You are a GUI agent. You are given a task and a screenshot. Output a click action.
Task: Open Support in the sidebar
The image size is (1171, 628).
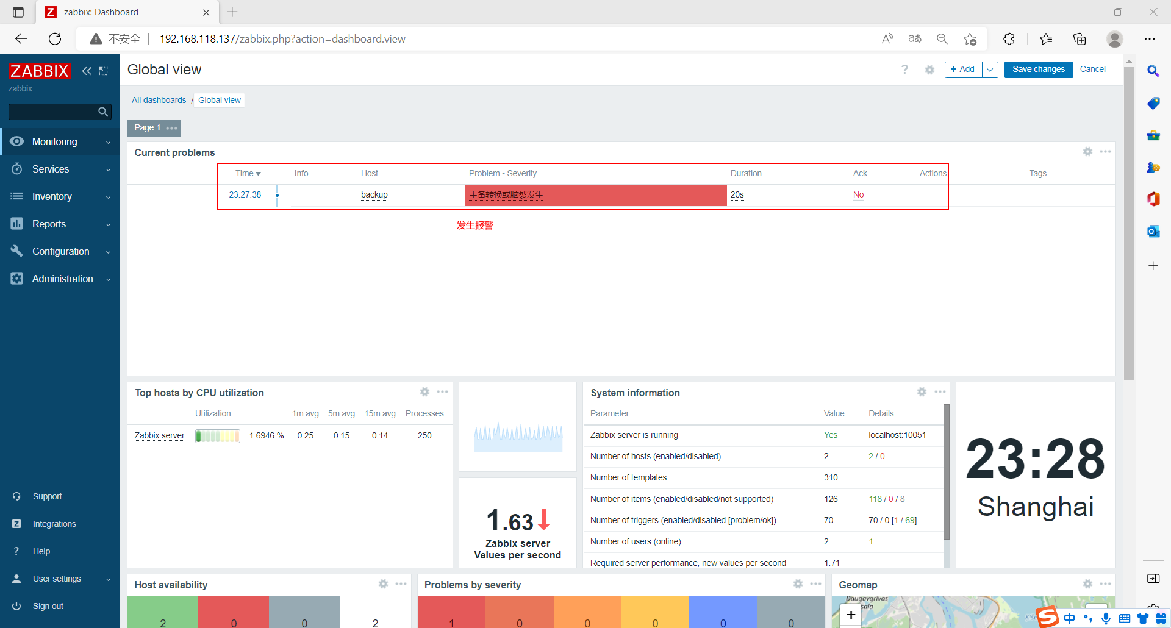(x=47, y=496)
